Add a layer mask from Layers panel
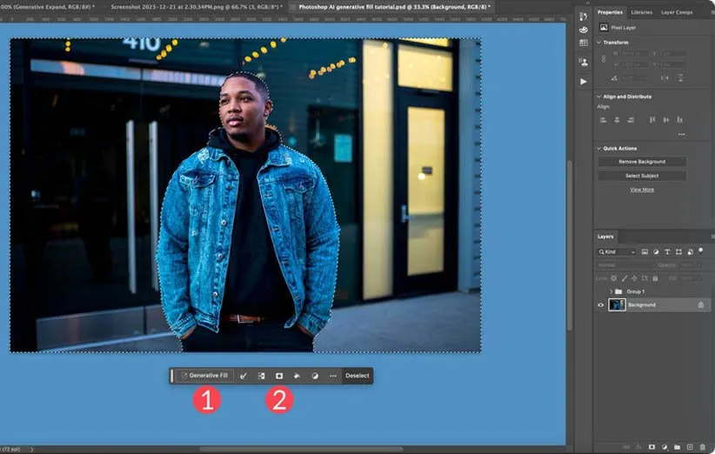The height and width of the screenshot is (454, 715). click(651, 447)
